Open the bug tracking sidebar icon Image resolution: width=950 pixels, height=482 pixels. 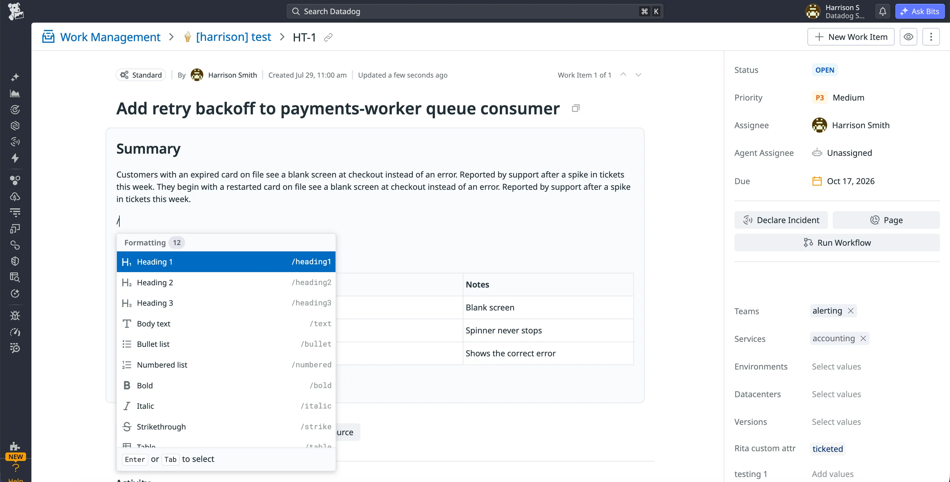[15, 316]
